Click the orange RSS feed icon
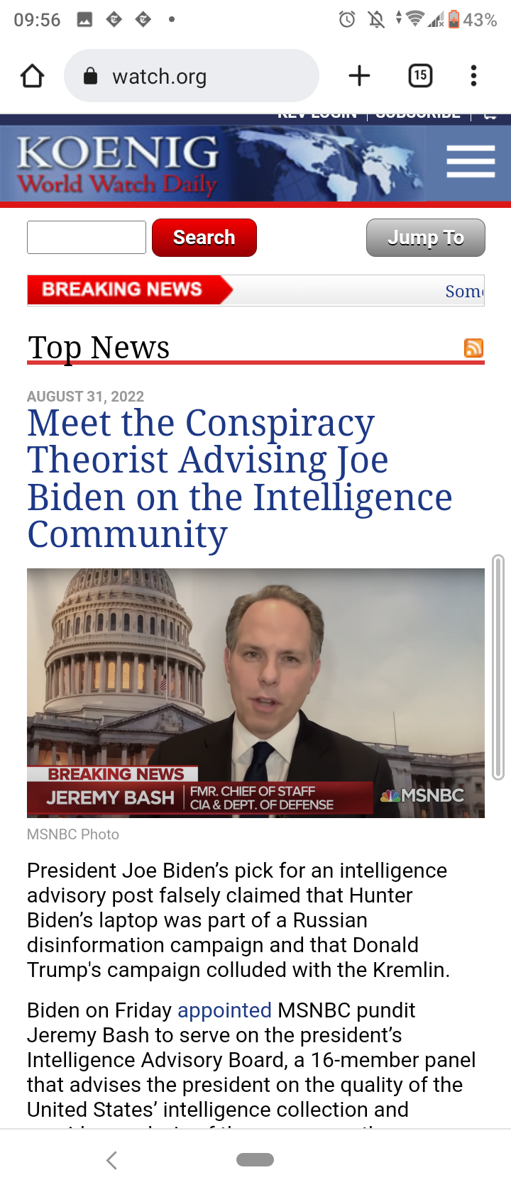Viewport: 511px width, 1192px height. click(473, 348)
